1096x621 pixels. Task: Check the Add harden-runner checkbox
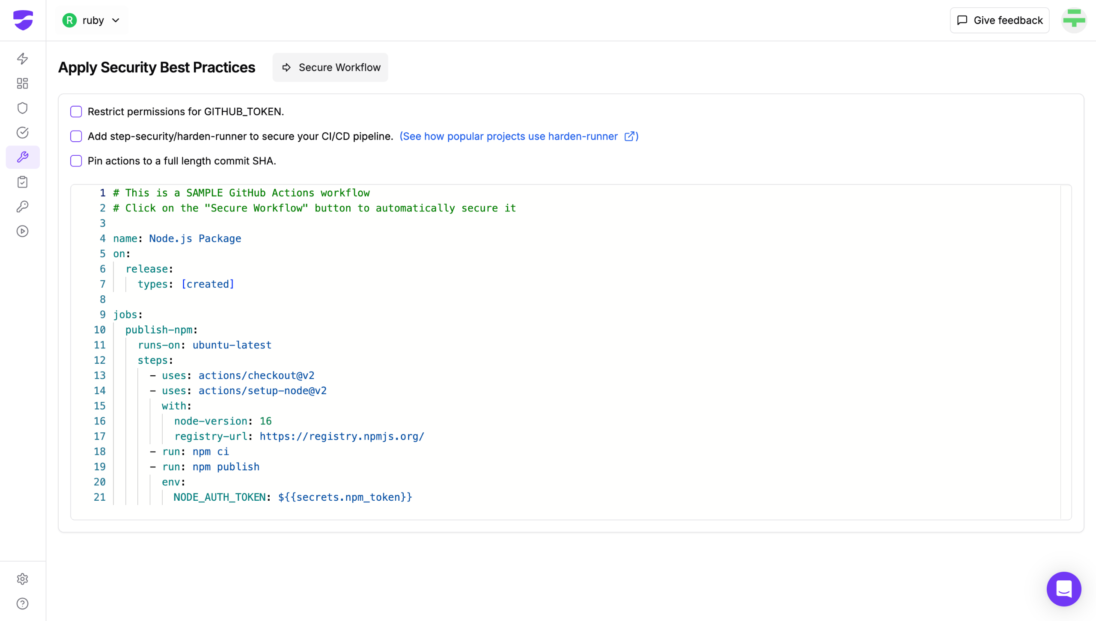pos(76,136)
